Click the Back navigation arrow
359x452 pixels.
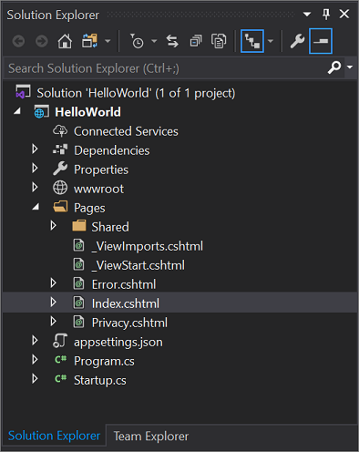click(18, 41)
